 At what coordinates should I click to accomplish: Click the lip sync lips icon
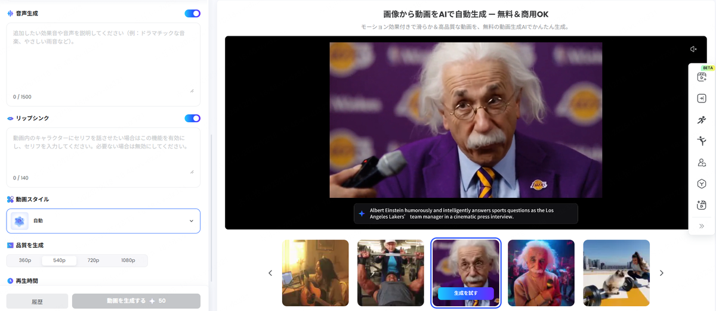10,118
